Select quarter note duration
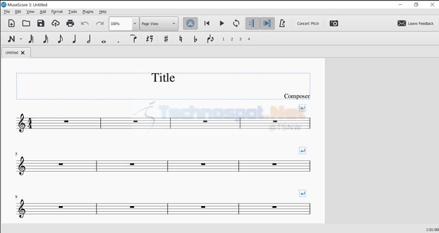This screenshot has height=233, width=439. (x=74, y=39)
